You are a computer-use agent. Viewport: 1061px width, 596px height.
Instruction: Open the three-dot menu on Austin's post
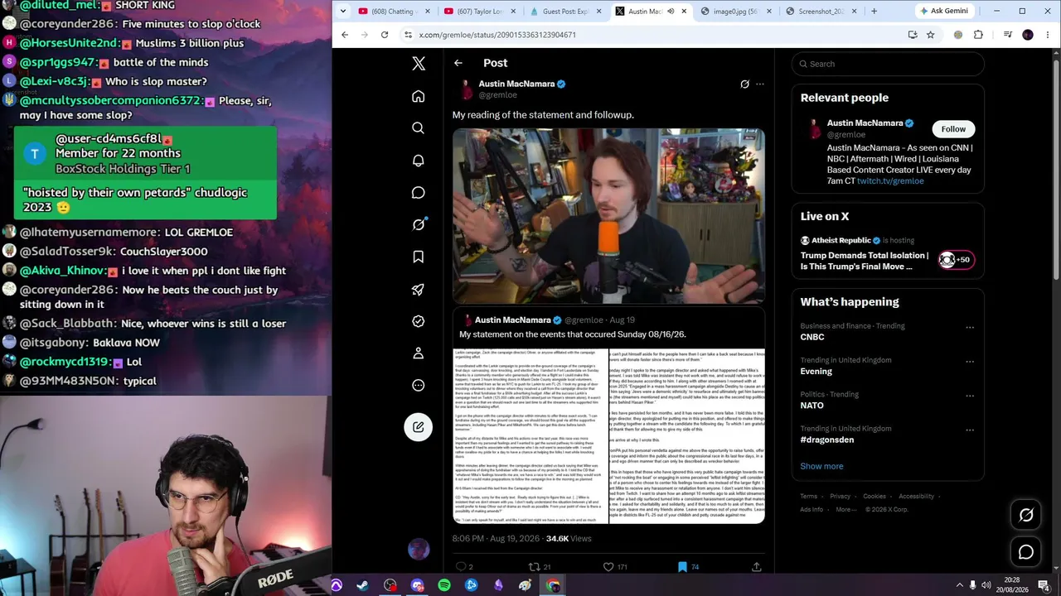tap(760, 84)
